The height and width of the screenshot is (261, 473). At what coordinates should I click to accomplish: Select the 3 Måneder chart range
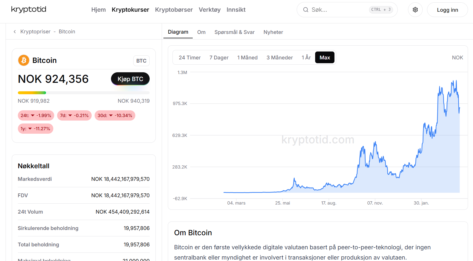pyautogui.click(x=279, y=58)
